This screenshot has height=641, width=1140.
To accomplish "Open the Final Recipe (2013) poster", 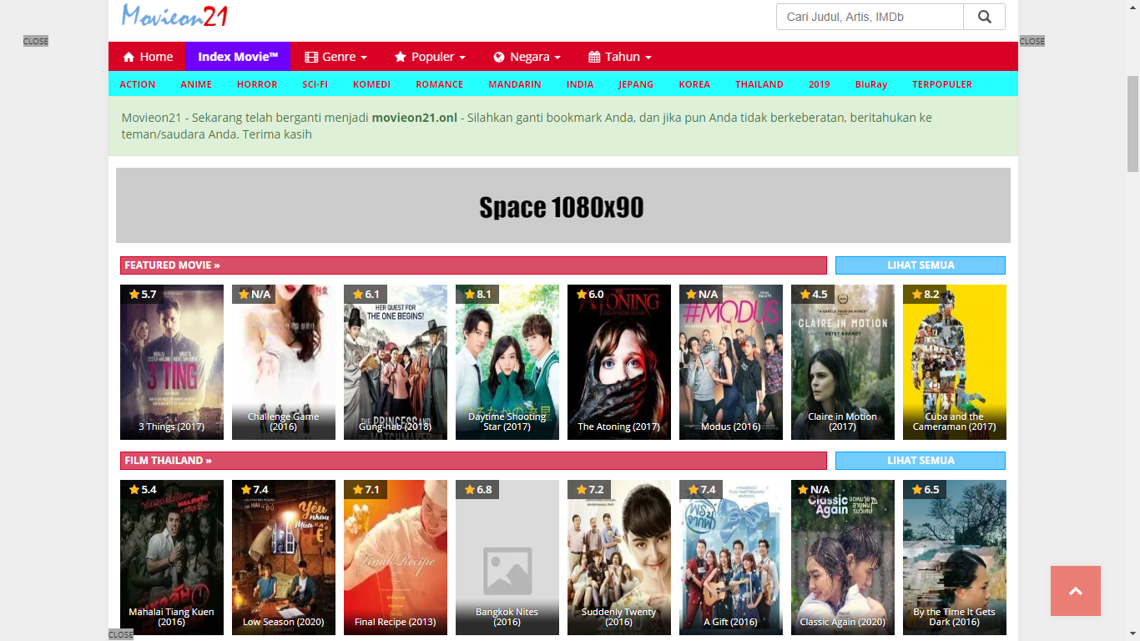I will pos(396,558).
